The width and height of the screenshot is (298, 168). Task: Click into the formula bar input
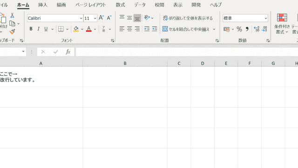pyautogui.click(x=187, y=52)
